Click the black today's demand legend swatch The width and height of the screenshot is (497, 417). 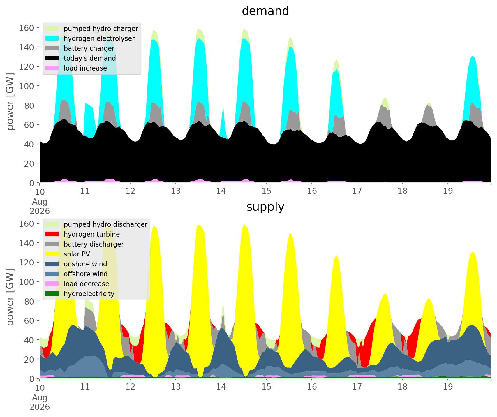(52, 58)
